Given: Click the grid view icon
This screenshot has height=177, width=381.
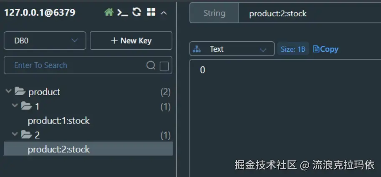Looking at the screenshot, I should click(151, 13).
